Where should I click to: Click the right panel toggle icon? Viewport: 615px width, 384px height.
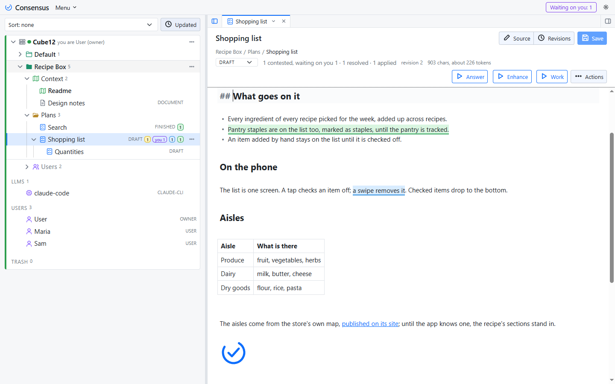(608, 21)
